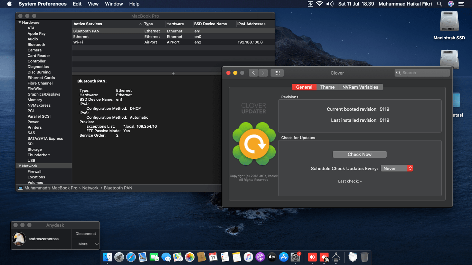Select Wi-Fi row in Active Services
Viewport: 472px width, 265px height.
click(173, 42)
